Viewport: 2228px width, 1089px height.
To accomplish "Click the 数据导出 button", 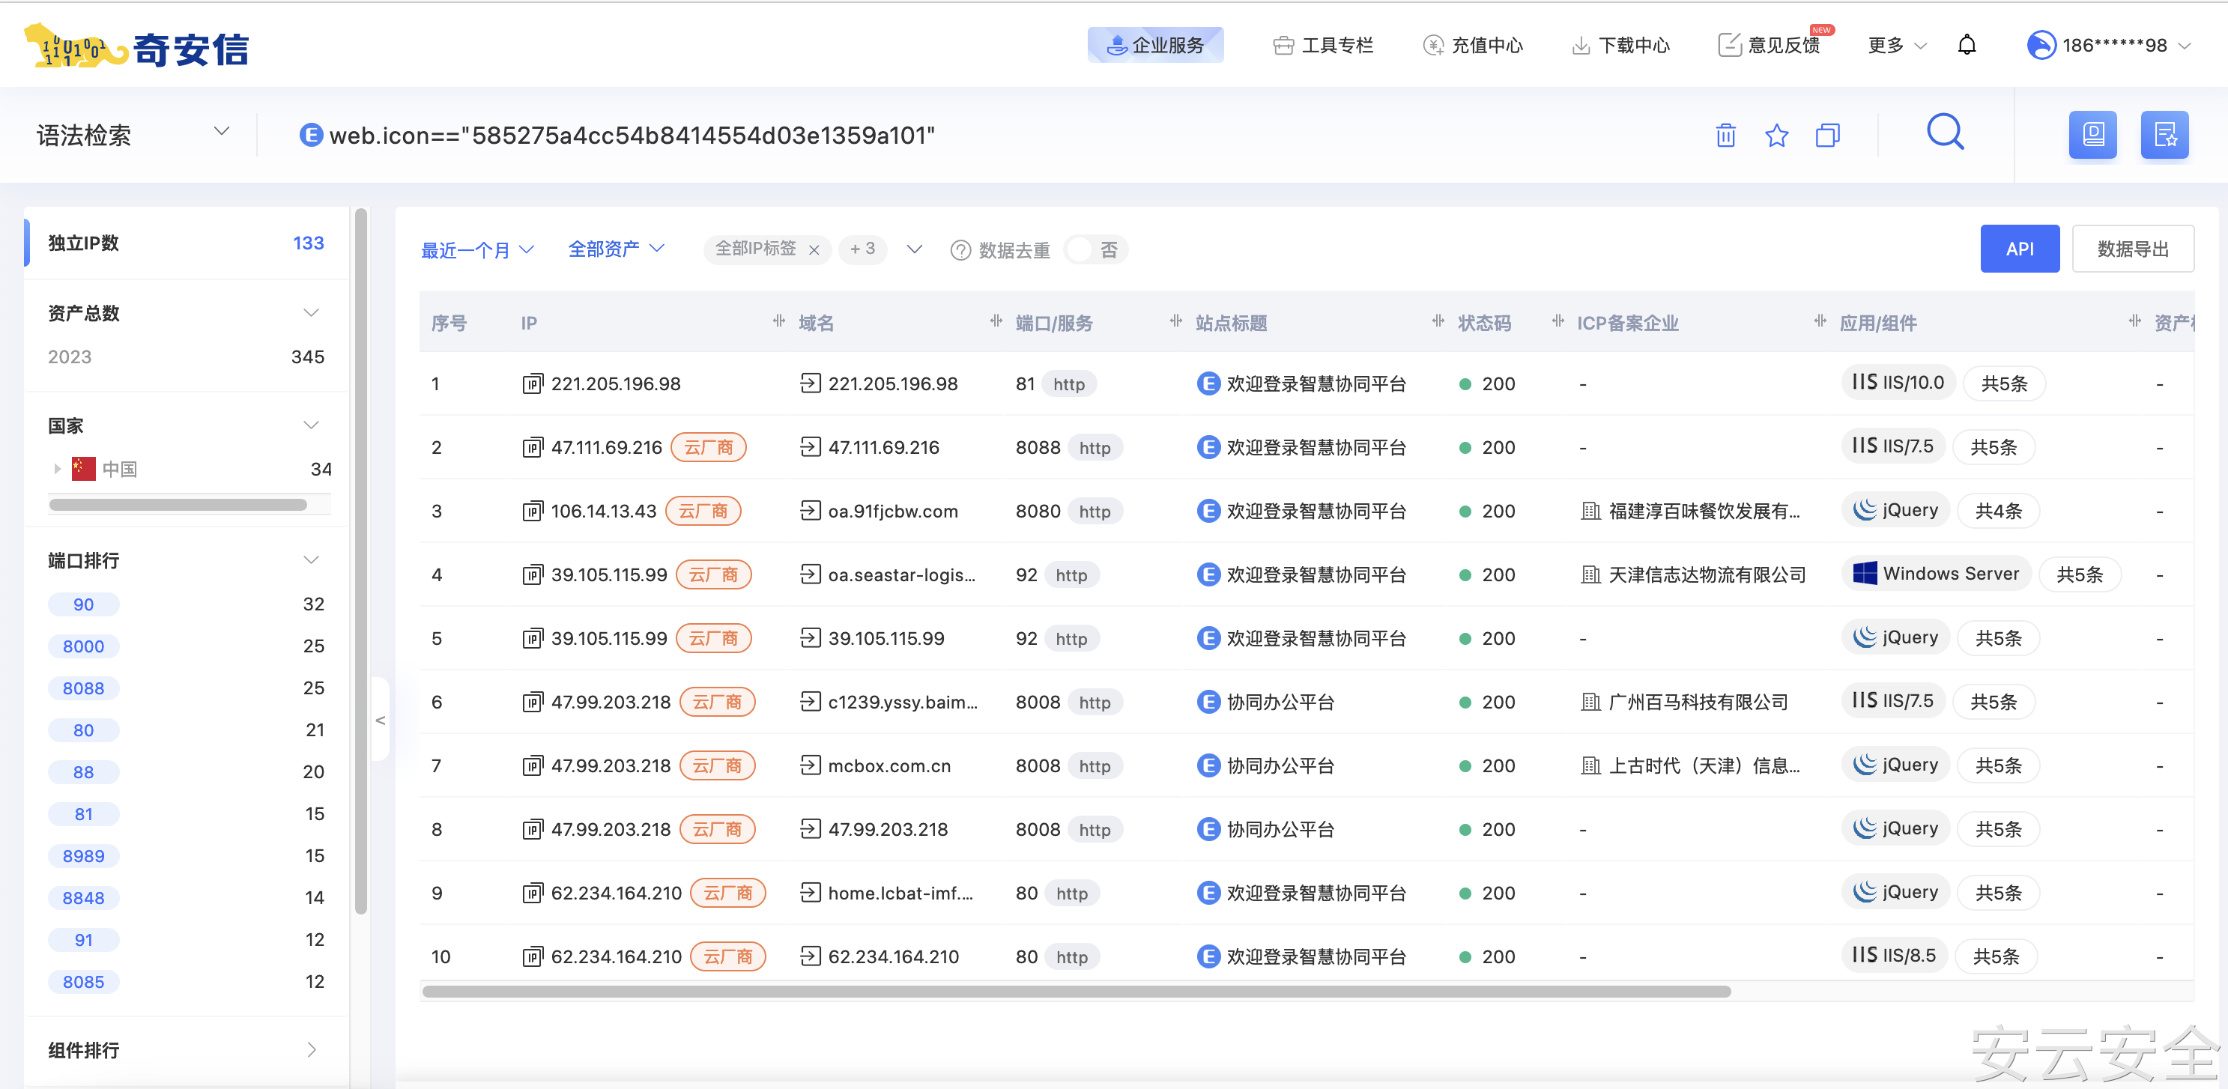I will pyautogui.click(x=2132, y=249).
